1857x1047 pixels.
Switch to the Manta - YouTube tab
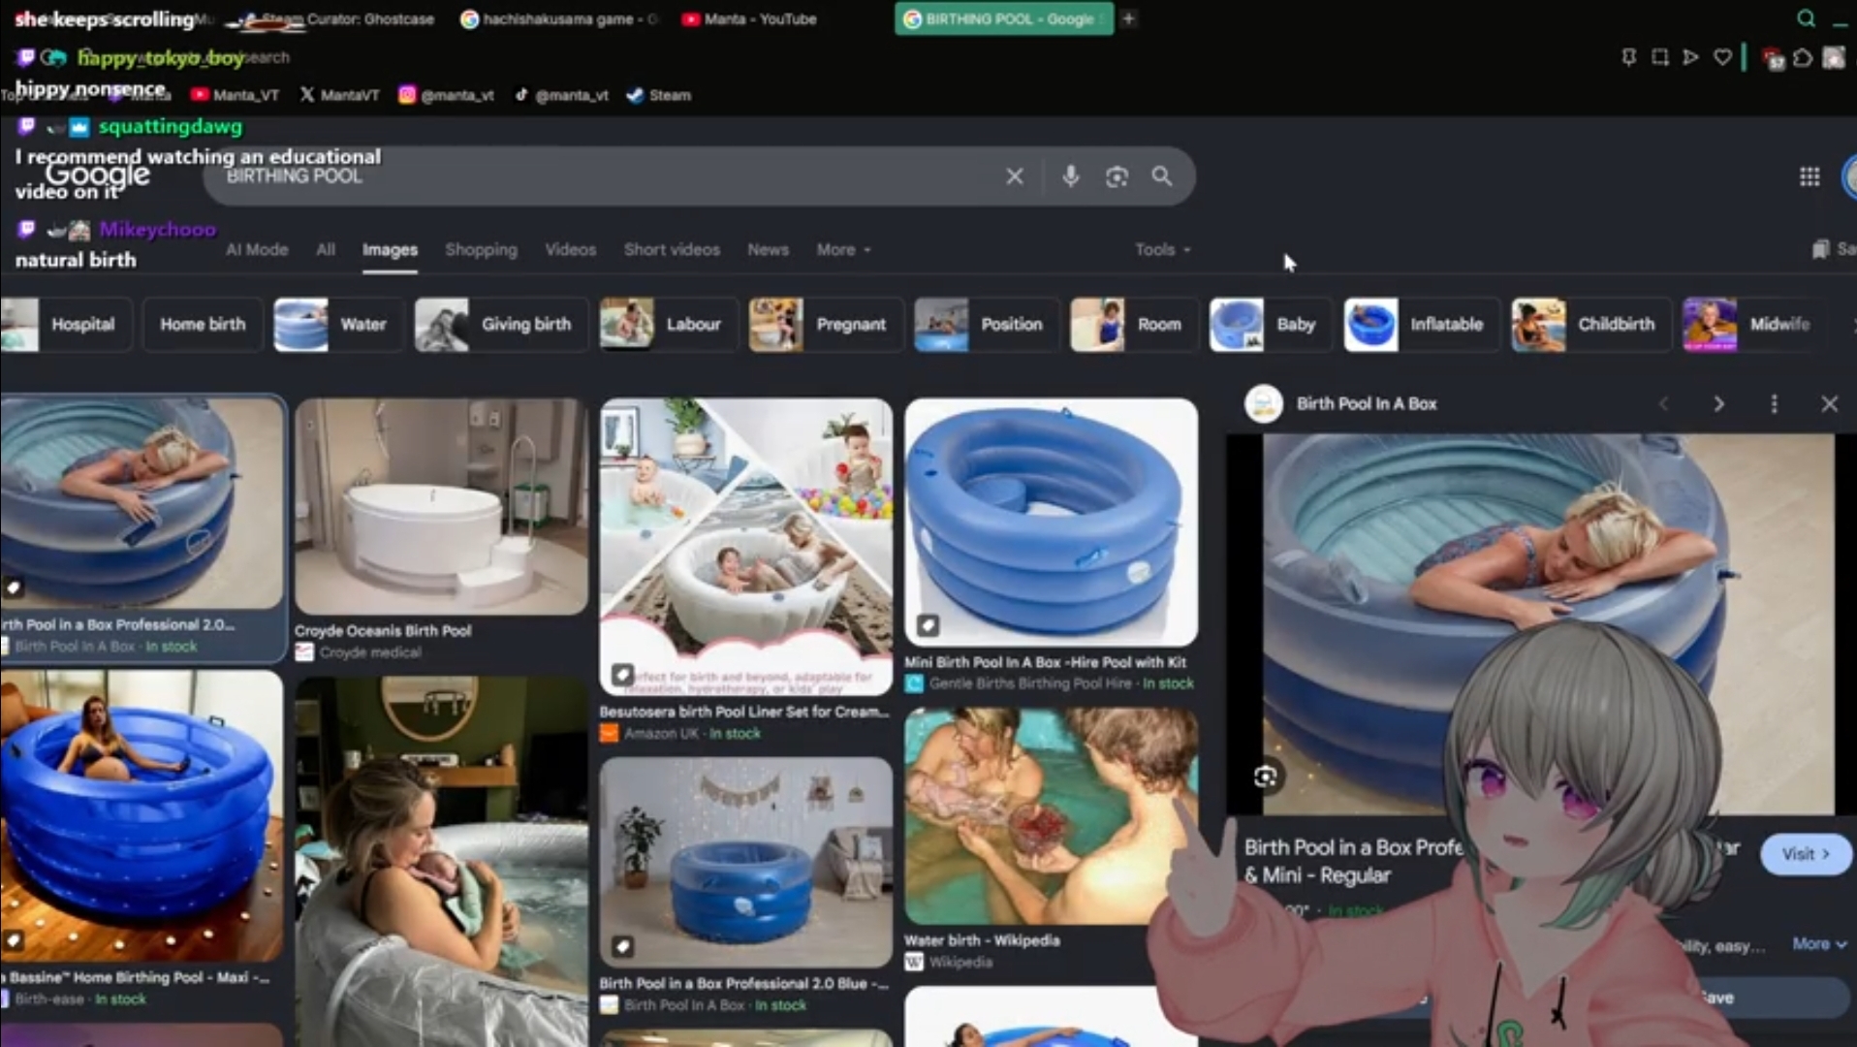pyautogui.click(x=748, y=18)
